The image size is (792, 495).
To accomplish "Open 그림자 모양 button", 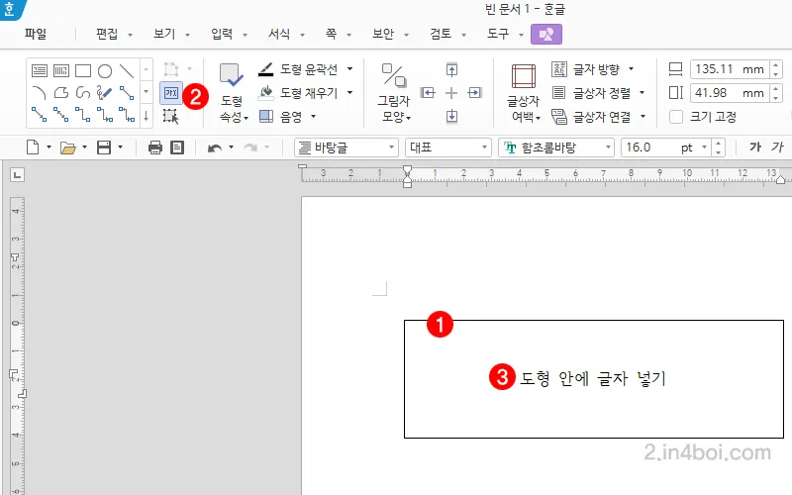I will (394, 93).
